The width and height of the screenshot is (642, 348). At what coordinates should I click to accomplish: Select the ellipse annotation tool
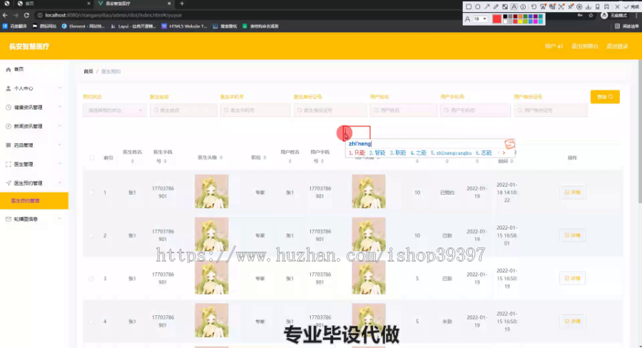pos(478,7)
